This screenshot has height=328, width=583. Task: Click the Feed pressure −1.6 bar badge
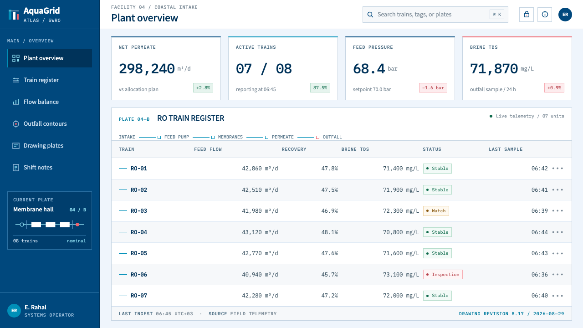tap(433, 88)
